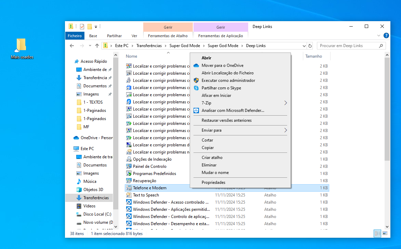Viewport: 401px width, 249px height.
Task: Expand the ribbon chevron
Action: (x=379, y=36)
